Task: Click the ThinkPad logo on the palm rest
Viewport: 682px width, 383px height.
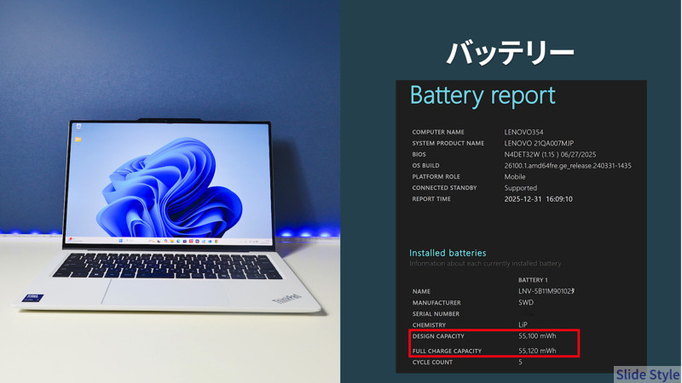Action: pyautogui.click(x=287, y=299)
